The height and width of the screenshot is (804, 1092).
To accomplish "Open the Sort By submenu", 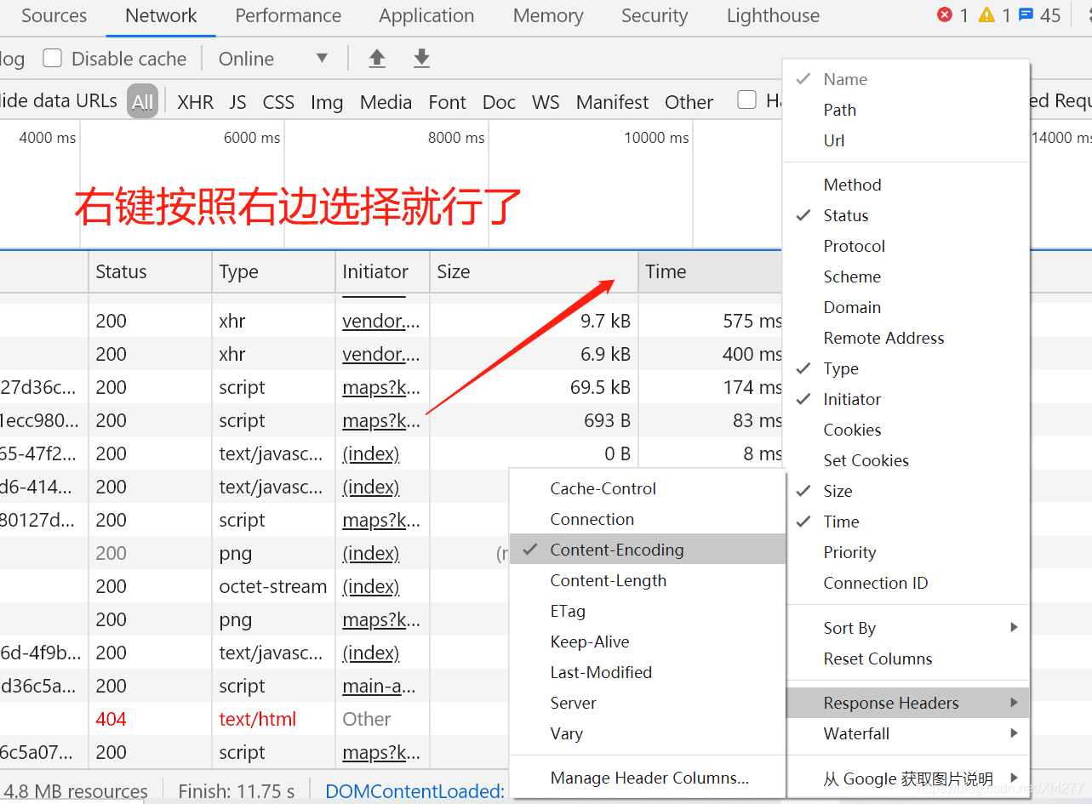I will [x=849, y=628].
